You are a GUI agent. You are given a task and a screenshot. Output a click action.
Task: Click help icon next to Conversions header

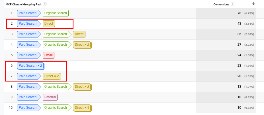pyautogui.click(x=233, y=4)
